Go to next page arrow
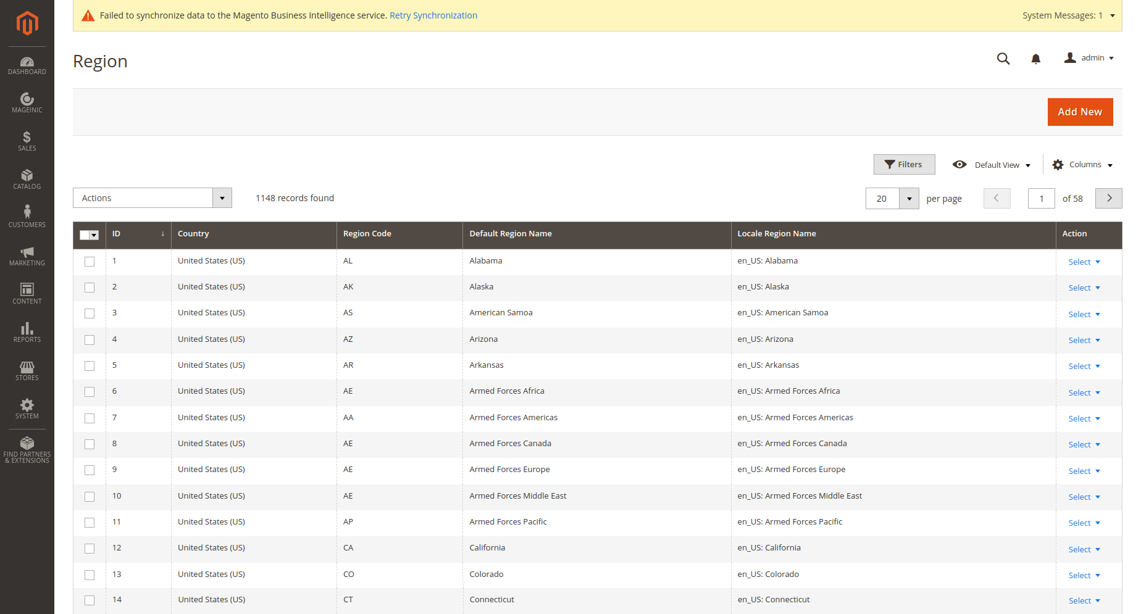Screen dimensions: 1141x614 pos(1108,198)
